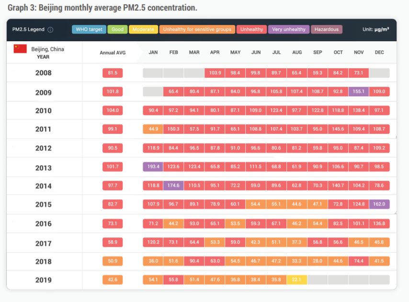This screenshot has height=302, width=409.
Task: Click the AUG column header
Action: 297,52
